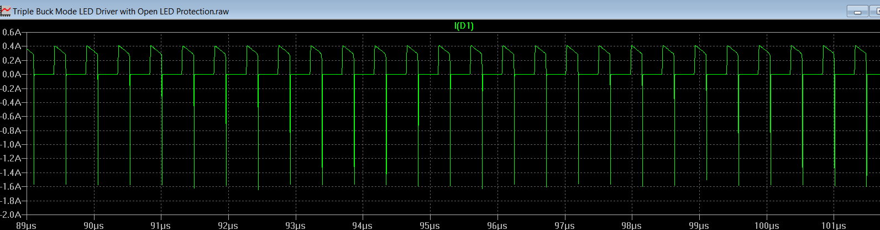This screenshot has width=880, height=230.
Task: Click the -0.4A vertical axis label
Action: click(11, 102)
